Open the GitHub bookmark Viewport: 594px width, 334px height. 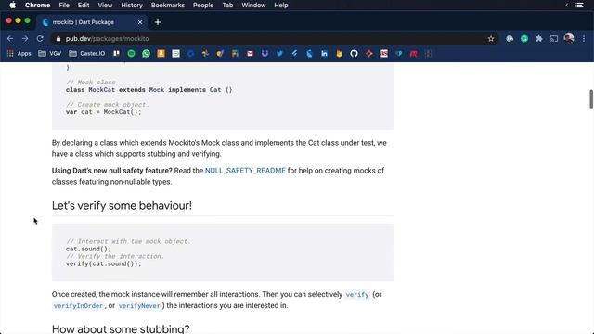(354, 54)
